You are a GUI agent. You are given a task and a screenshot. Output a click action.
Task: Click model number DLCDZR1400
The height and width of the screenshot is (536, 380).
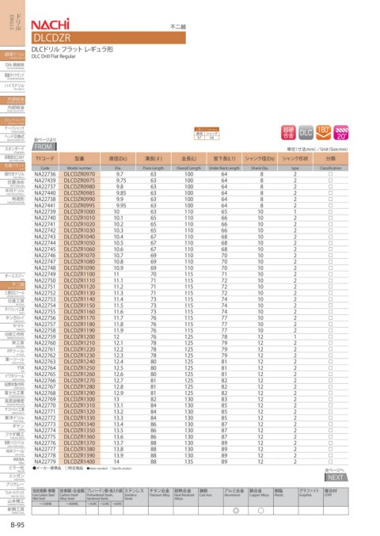[79, 462]
